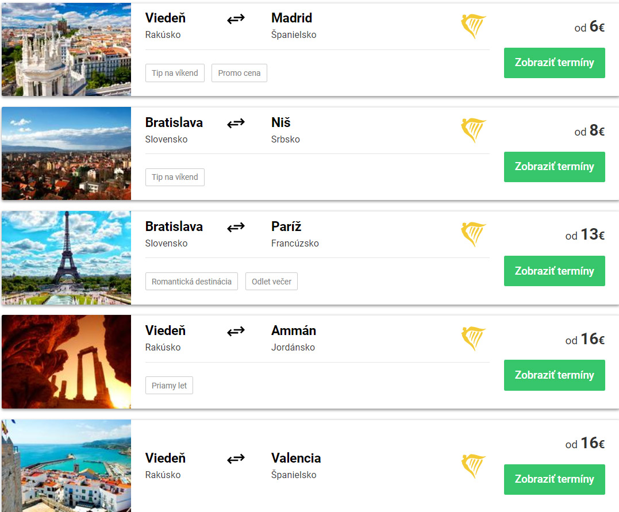Click the Romantická destinácia tag
The height and width of the screenshot is (512, 619).
[x=191, y=282]
